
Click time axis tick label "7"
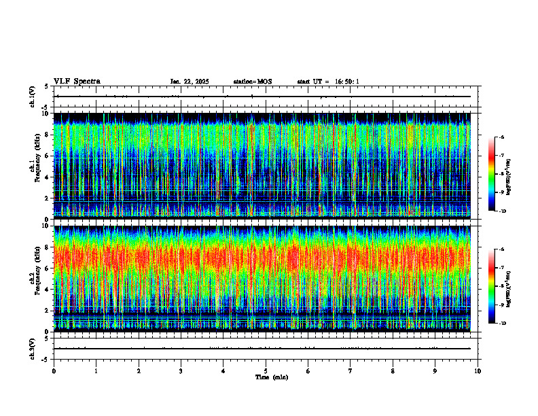(x=351, y=371)
